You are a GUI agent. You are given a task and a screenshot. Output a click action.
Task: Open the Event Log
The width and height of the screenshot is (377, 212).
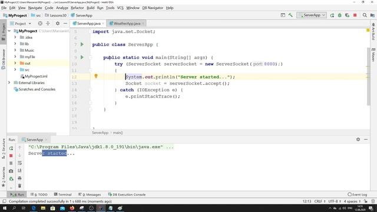click(358, 194)
